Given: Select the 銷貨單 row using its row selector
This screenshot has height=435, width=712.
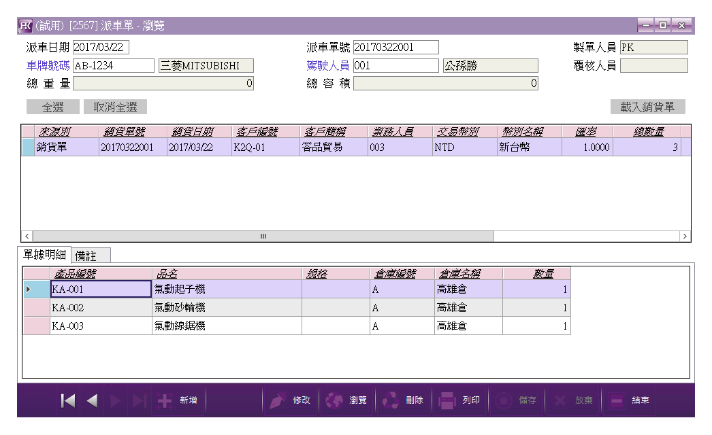Looking at the screenshot, I should [28, 147].
